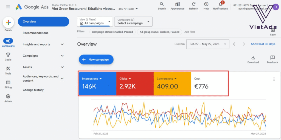281x140 pixels.
Task: Click the Create plus button
Action: tap(8, 23)
